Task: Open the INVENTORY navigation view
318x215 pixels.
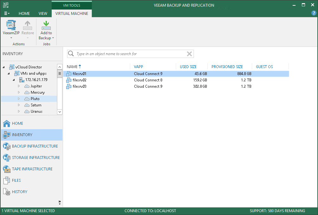Action: tap(32, 135)
